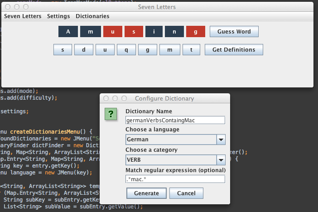The image size is (318, 212).
Task: Select the red 'g' letter tile
Action: 196,32
